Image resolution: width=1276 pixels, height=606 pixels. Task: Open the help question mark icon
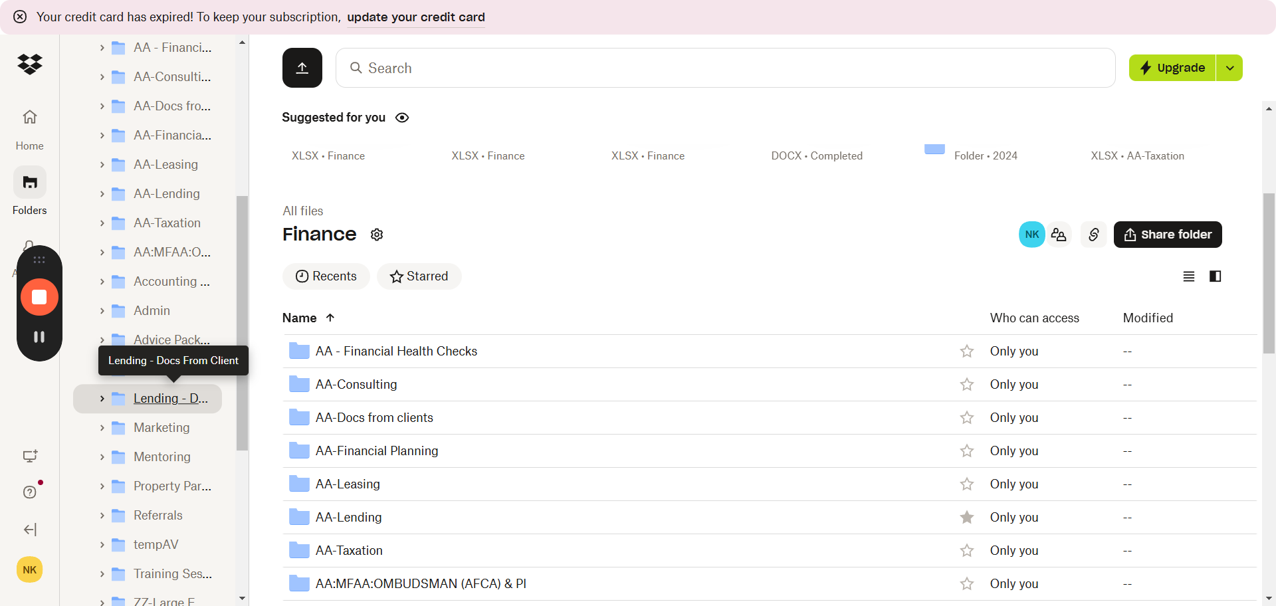tap(30, 492)
